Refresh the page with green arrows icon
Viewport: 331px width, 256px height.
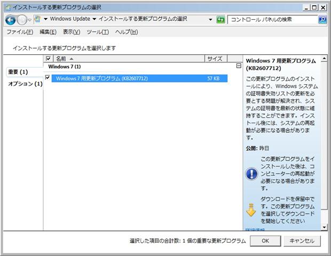220,20
